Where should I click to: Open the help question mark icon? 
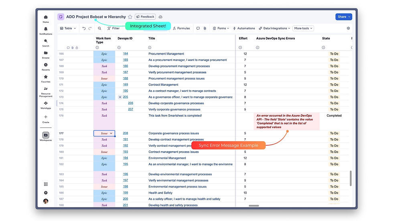click(46, 193)
